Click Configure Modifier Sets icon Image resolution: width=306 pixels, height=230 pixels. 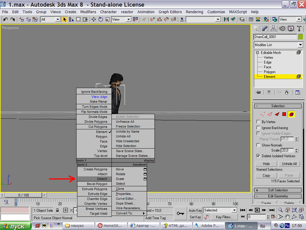298,93
